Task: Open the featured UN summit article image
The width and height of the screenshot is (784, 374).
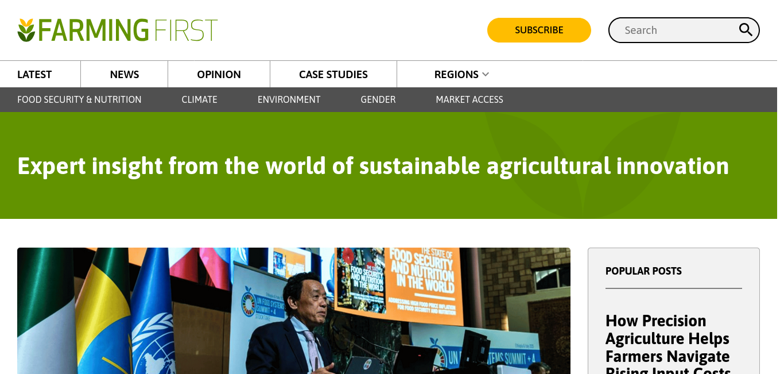Action: pyautogui.click(x=294, y=311)
